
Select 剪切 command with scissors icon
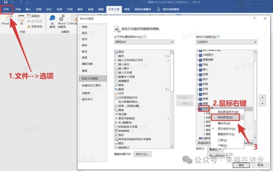(119, 135)
